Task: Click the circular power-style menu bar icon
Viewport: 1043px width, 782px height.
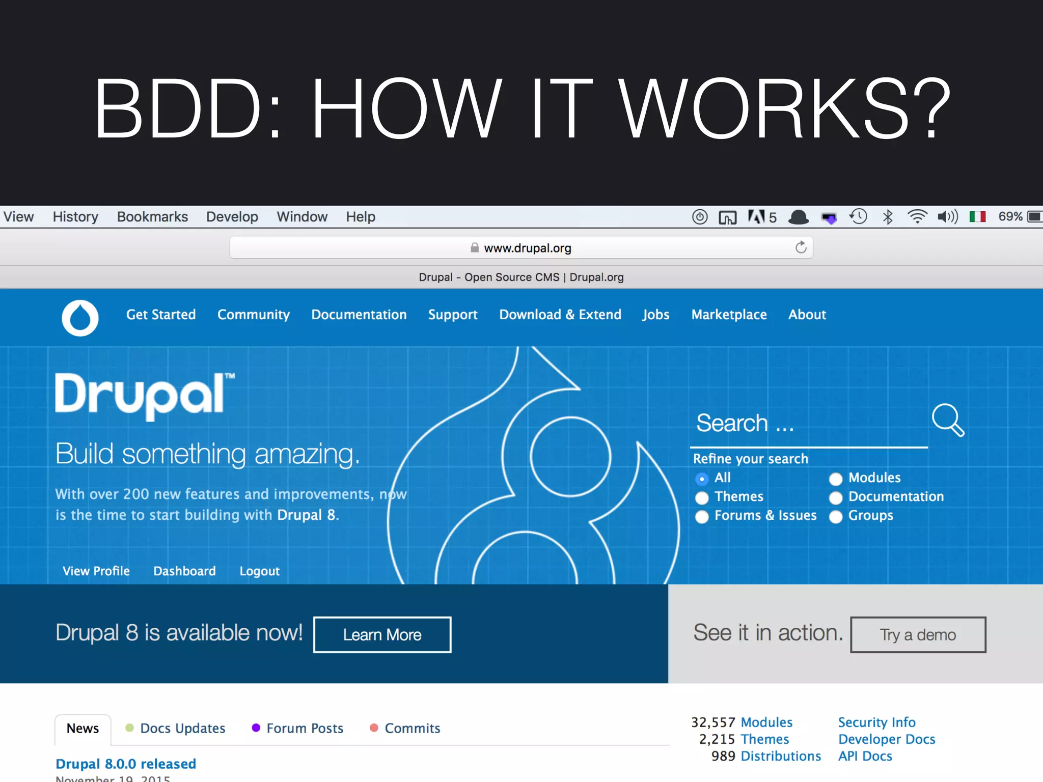Action: [x=700, y=217]
